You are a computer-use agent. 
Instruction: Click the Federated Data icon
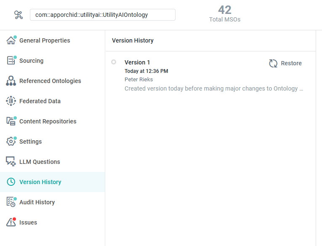point(11,101)
